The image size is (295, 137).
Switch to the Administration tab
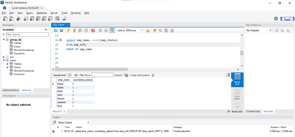11,90
